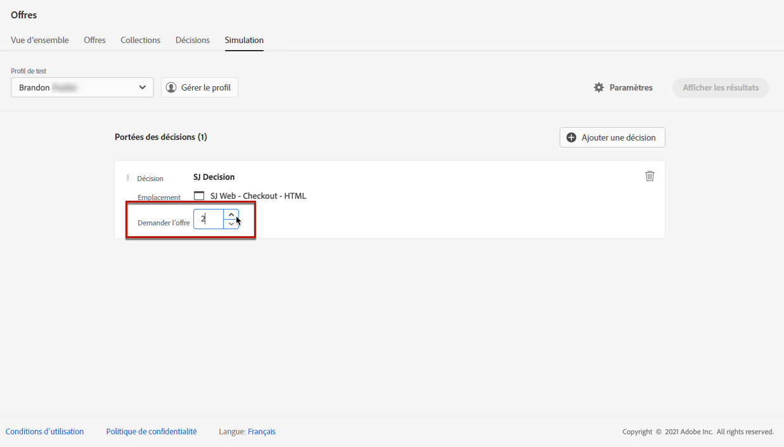The width and height of the screenshot is (784, 447).
Task: Click Afficher les résultats button
Action: click(721, 88)
